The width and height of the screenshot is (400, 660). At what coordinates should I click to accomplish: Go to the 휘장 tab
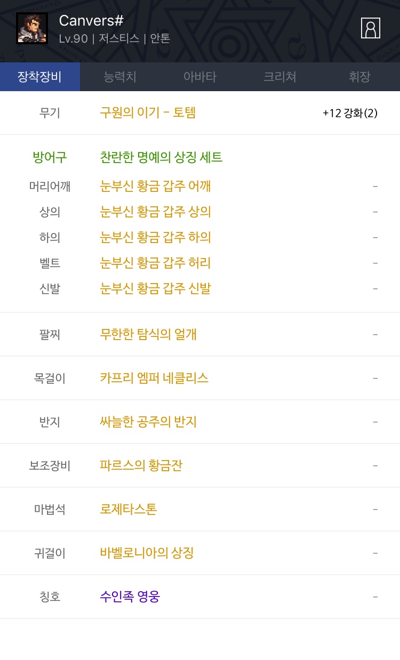[x=359, y=77]
